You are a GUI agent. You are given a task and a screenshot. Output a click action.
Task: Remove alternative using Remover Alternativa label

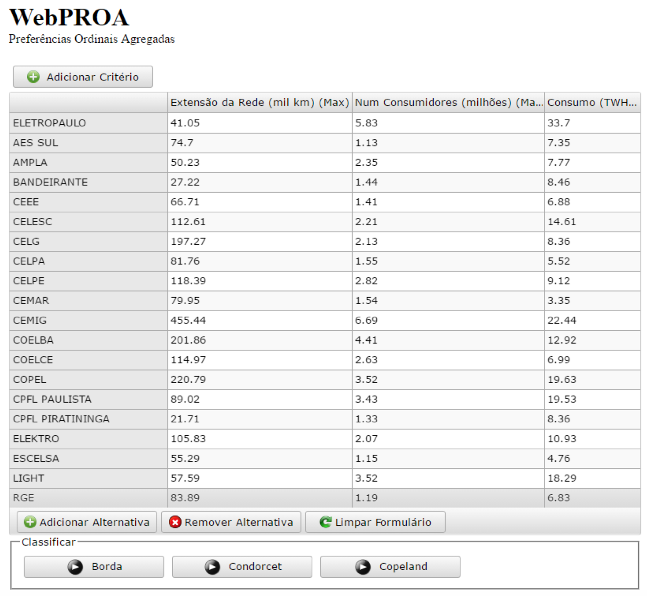(239, 522)
